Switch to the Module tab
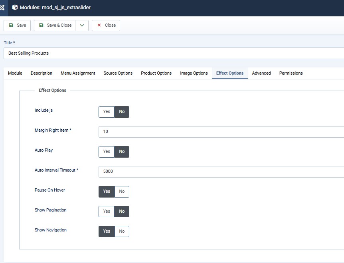This screenshot has height=263, width=344. 15,73
